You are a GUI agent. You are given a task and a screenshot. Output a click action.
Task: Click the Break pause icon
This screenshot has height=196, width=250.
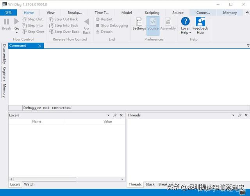coord(6,21)
